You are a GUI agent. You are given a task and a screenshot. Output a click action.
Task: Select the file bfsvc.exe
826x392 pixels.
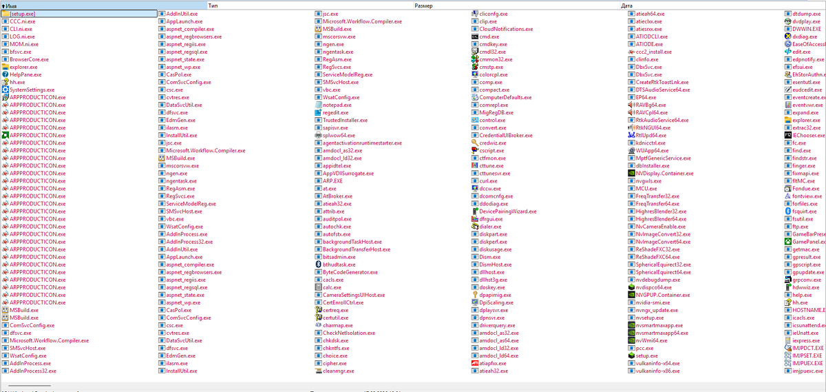[x=21, y=52]
